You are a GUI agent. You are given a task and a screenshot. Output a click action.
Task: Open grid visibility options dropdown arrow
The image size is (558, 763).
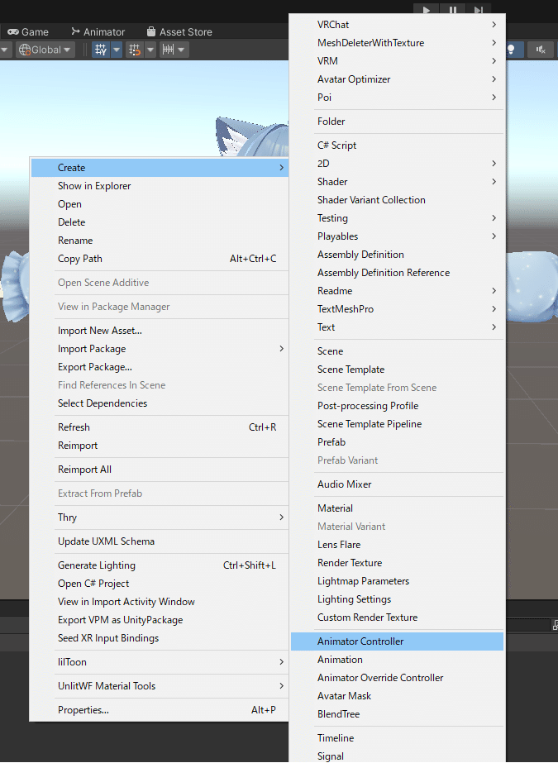(117, 50)
